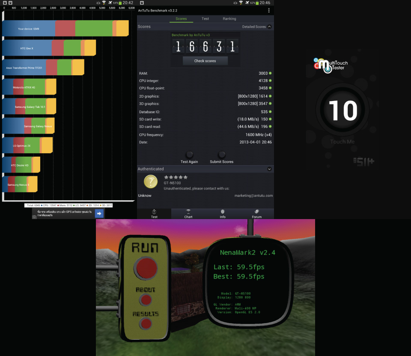
Task: Tap the battery icon at 20:46
Action: pyautogui.click(x=257, y=3)
